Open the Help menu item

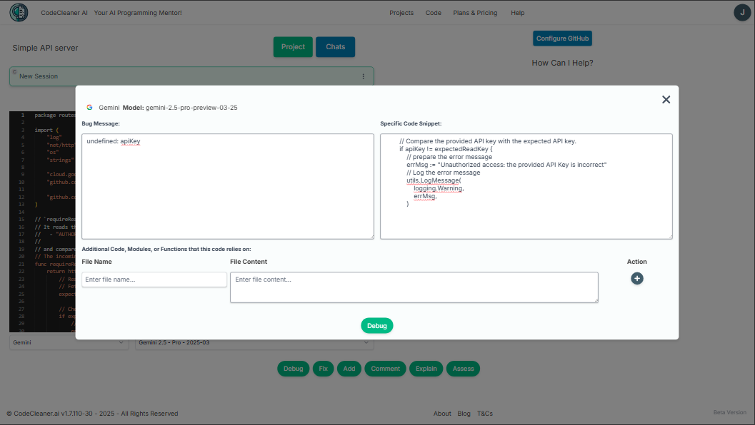[518, 13]
